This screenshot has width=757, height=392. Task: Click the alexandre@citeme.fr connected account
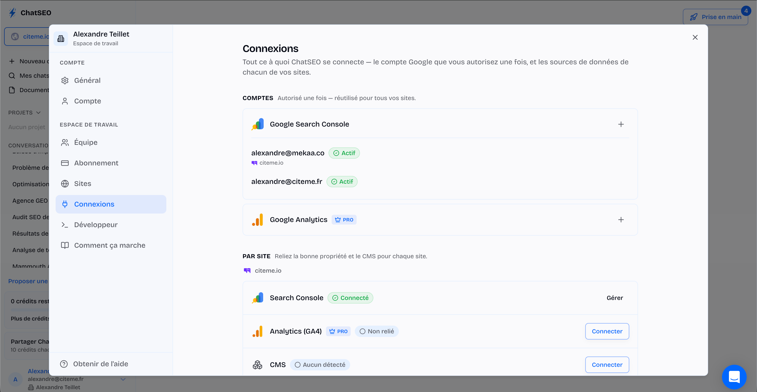pyautogui.click(x=287, y=182)
